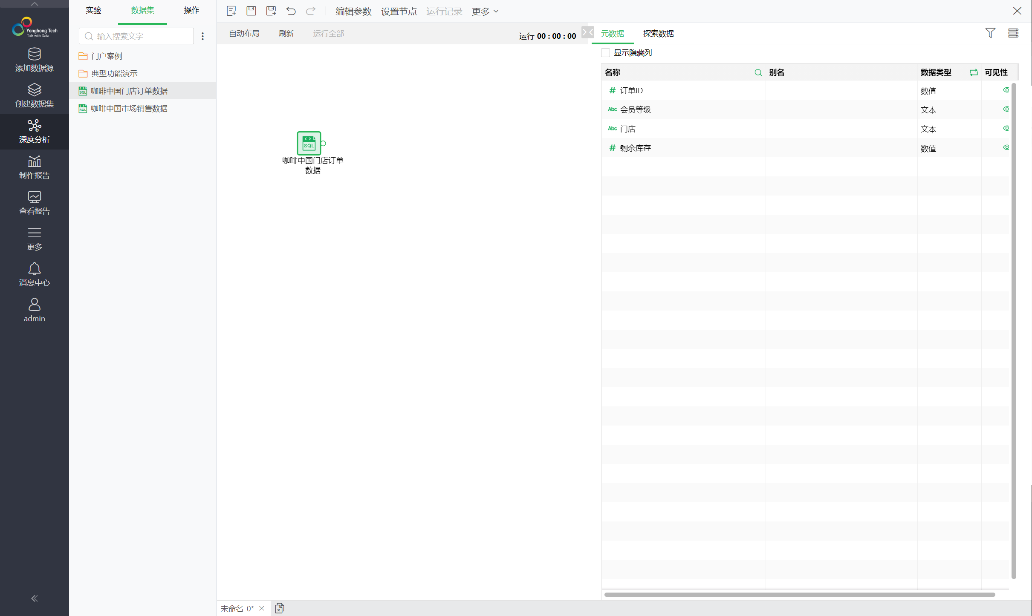Open the list view settings icon
Viewport: 1032px width, 616px height.
point(1013,33)
